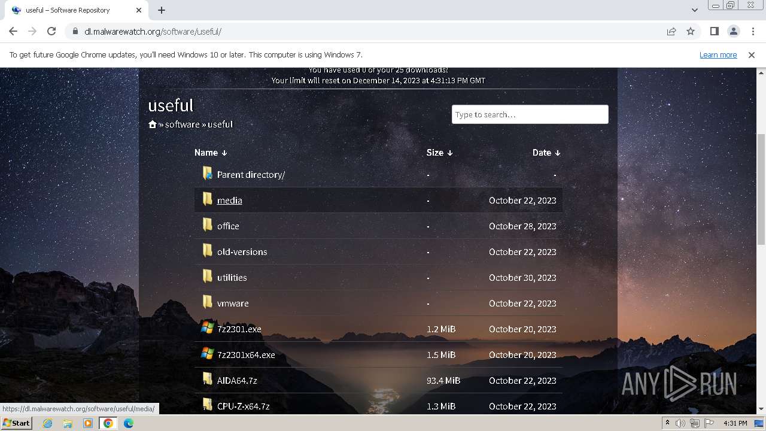The image size is (766, 431).
Task: Click the vmware folder icon
Action: 207,302
